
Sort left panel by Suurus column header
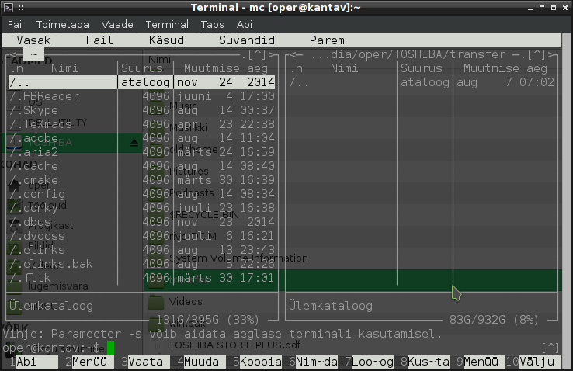142,68
